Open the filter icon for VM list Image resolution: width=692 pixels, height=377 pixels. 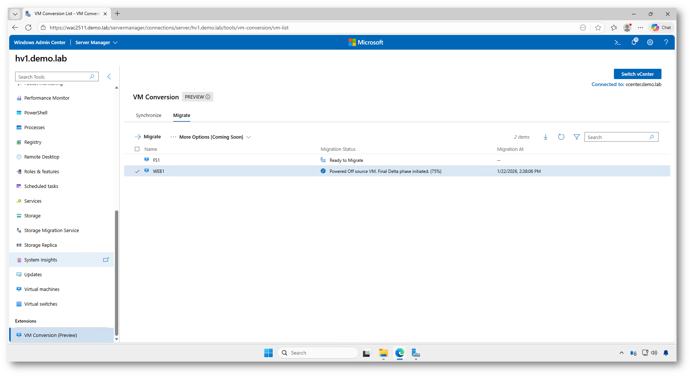(x=577, y=137)
